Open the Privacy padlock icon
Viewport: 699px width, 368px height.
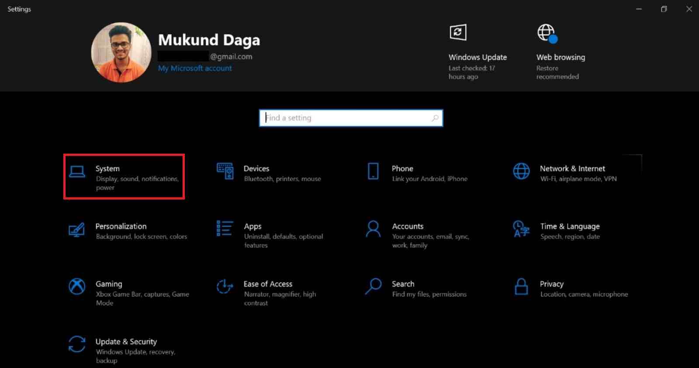(x=521, y=286)
